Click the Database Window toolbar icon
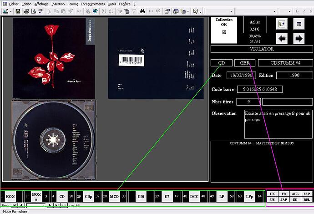314x214 pixels. coord(176,11)
